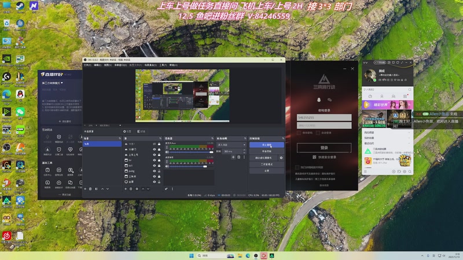Mute the desktop audio channel speaker icon
Viewport: 463px width, 260px height.
(x=167, y=166)
